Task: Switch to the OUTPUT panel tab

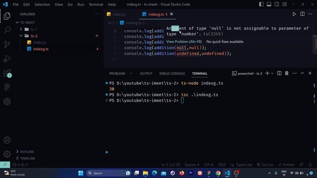Action: tap(146, 74)
